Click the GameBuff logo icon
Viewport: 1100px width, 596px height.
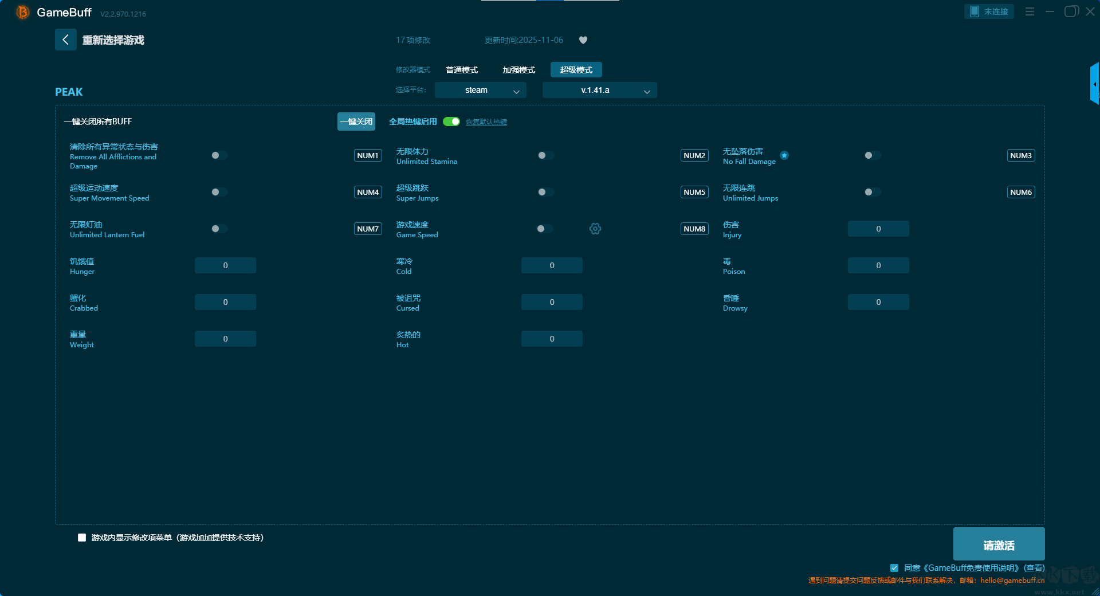(23, 12)
